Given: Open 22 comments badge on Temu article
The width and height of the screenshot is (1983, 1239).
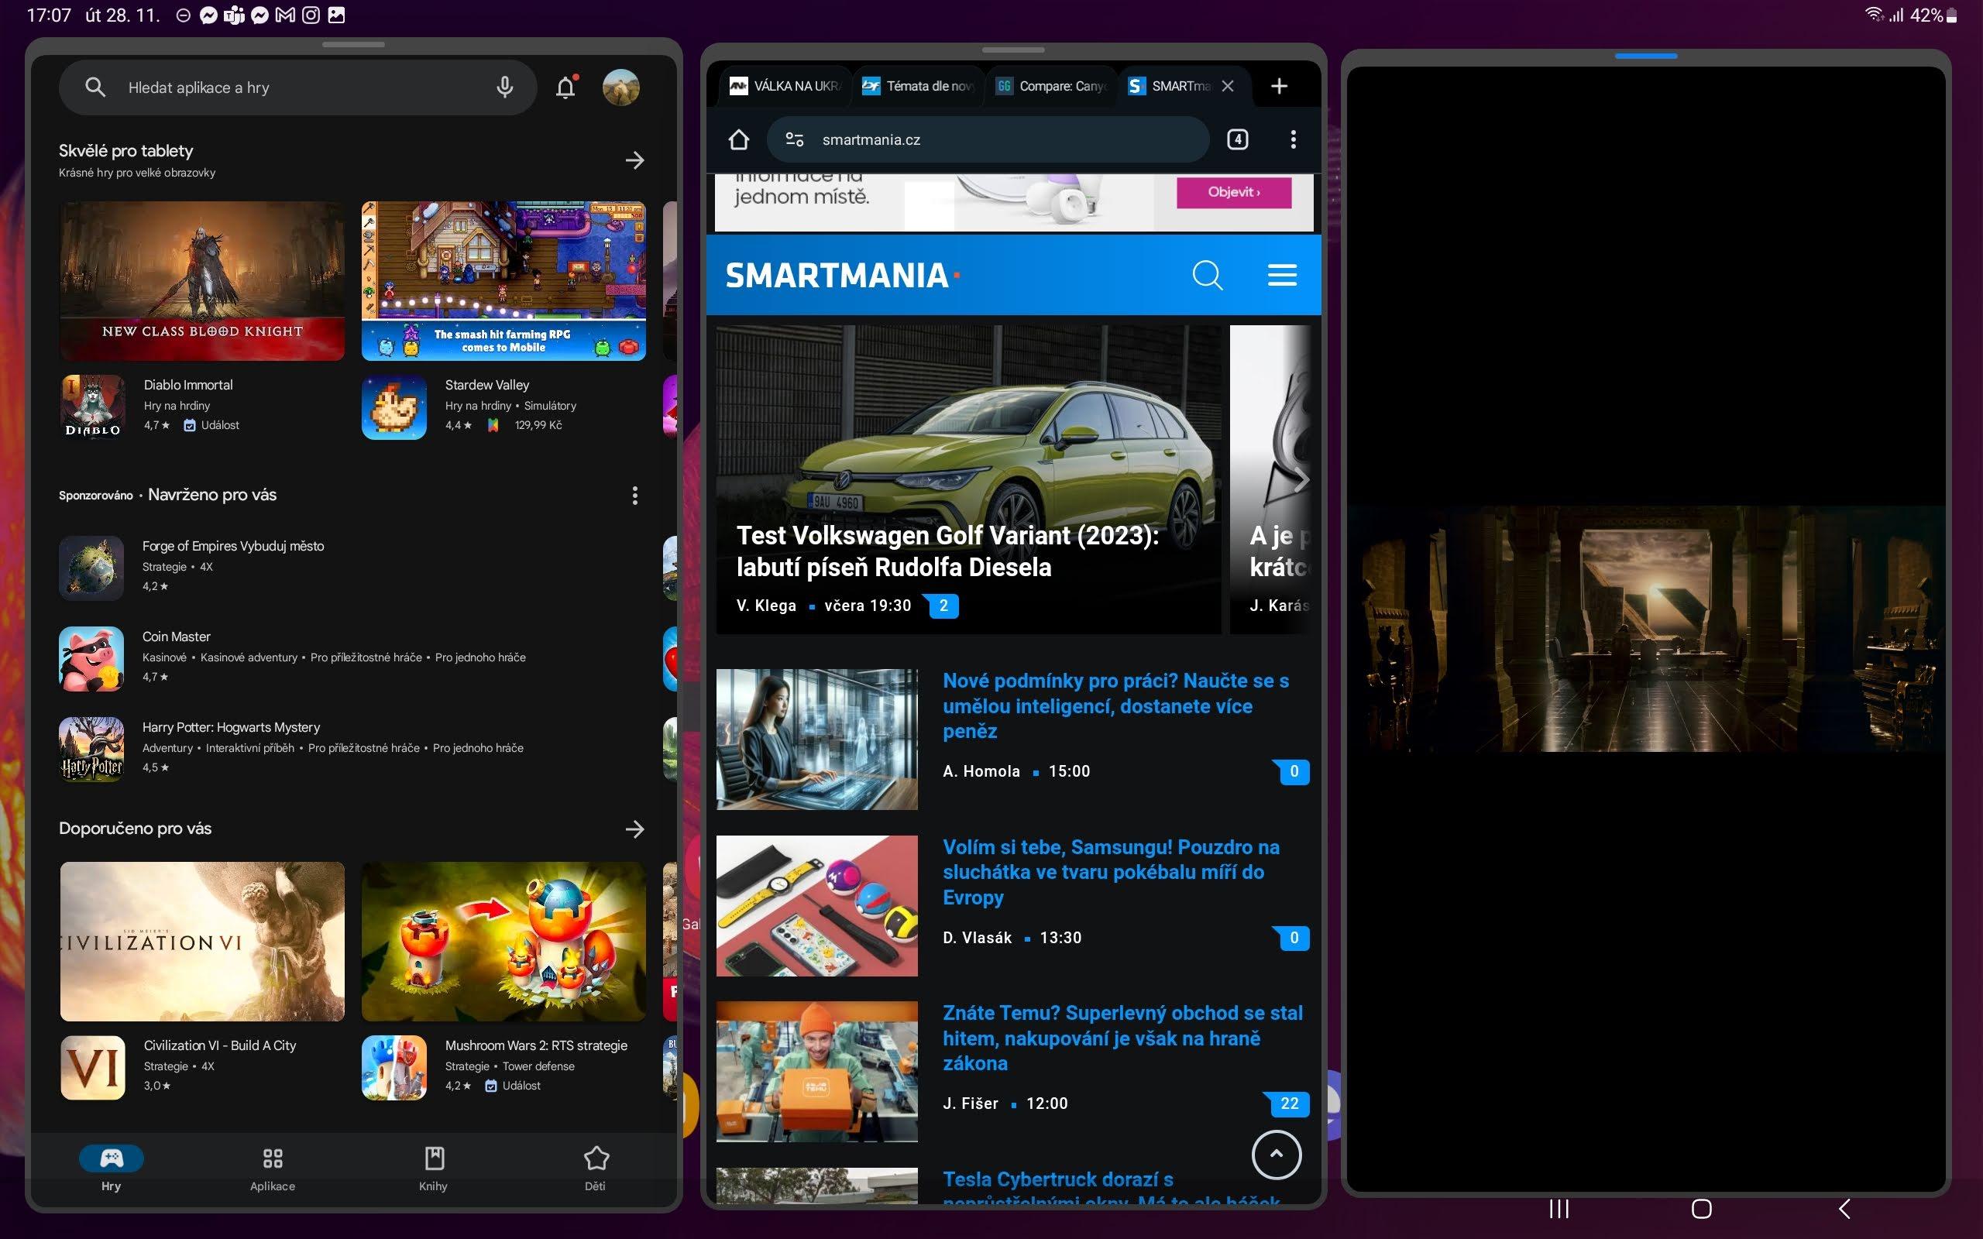Looking at the screenshot, I should 1287,1103.
